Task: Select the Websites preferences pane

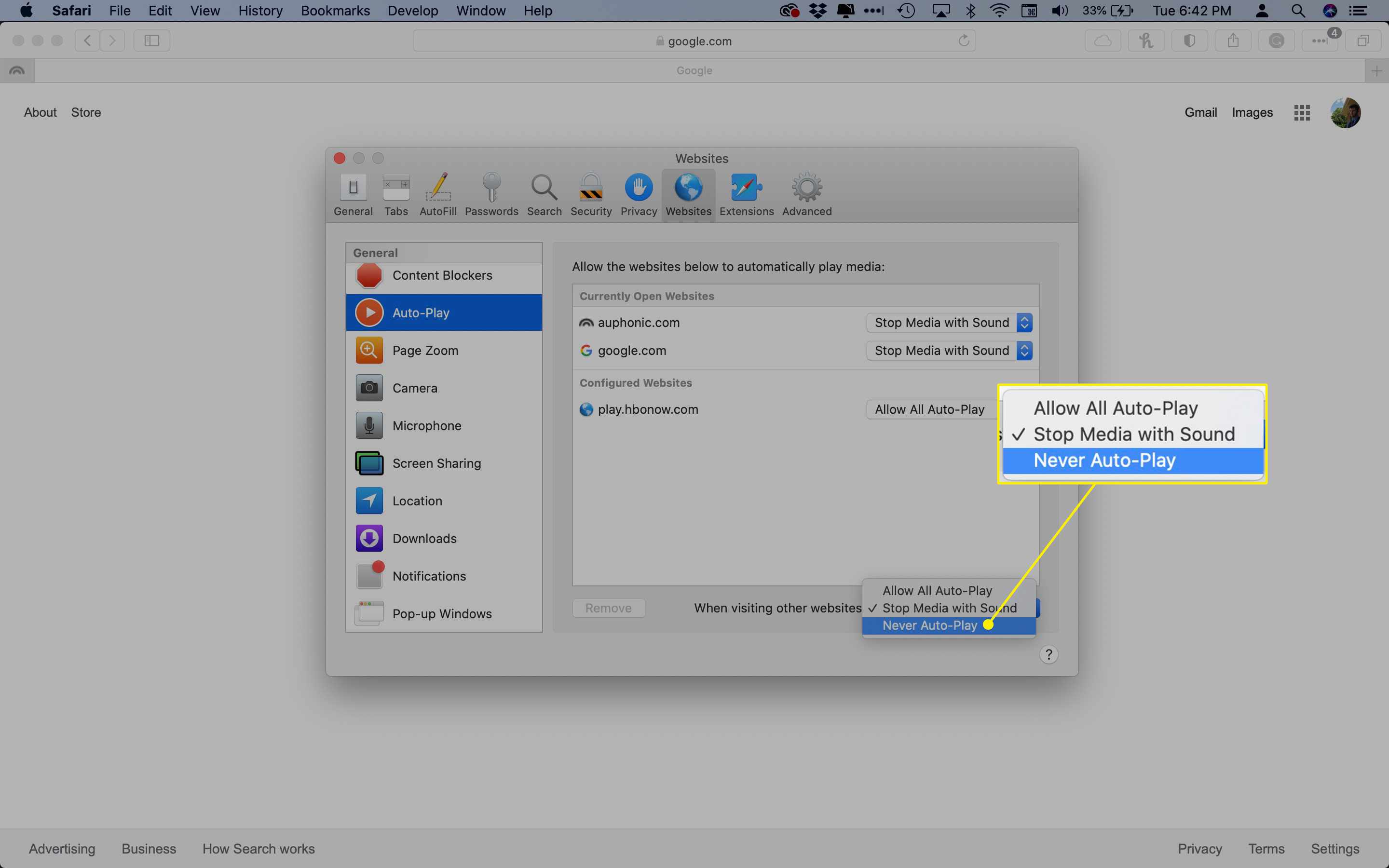Action: pyautogui.click(x=688, y=195)
